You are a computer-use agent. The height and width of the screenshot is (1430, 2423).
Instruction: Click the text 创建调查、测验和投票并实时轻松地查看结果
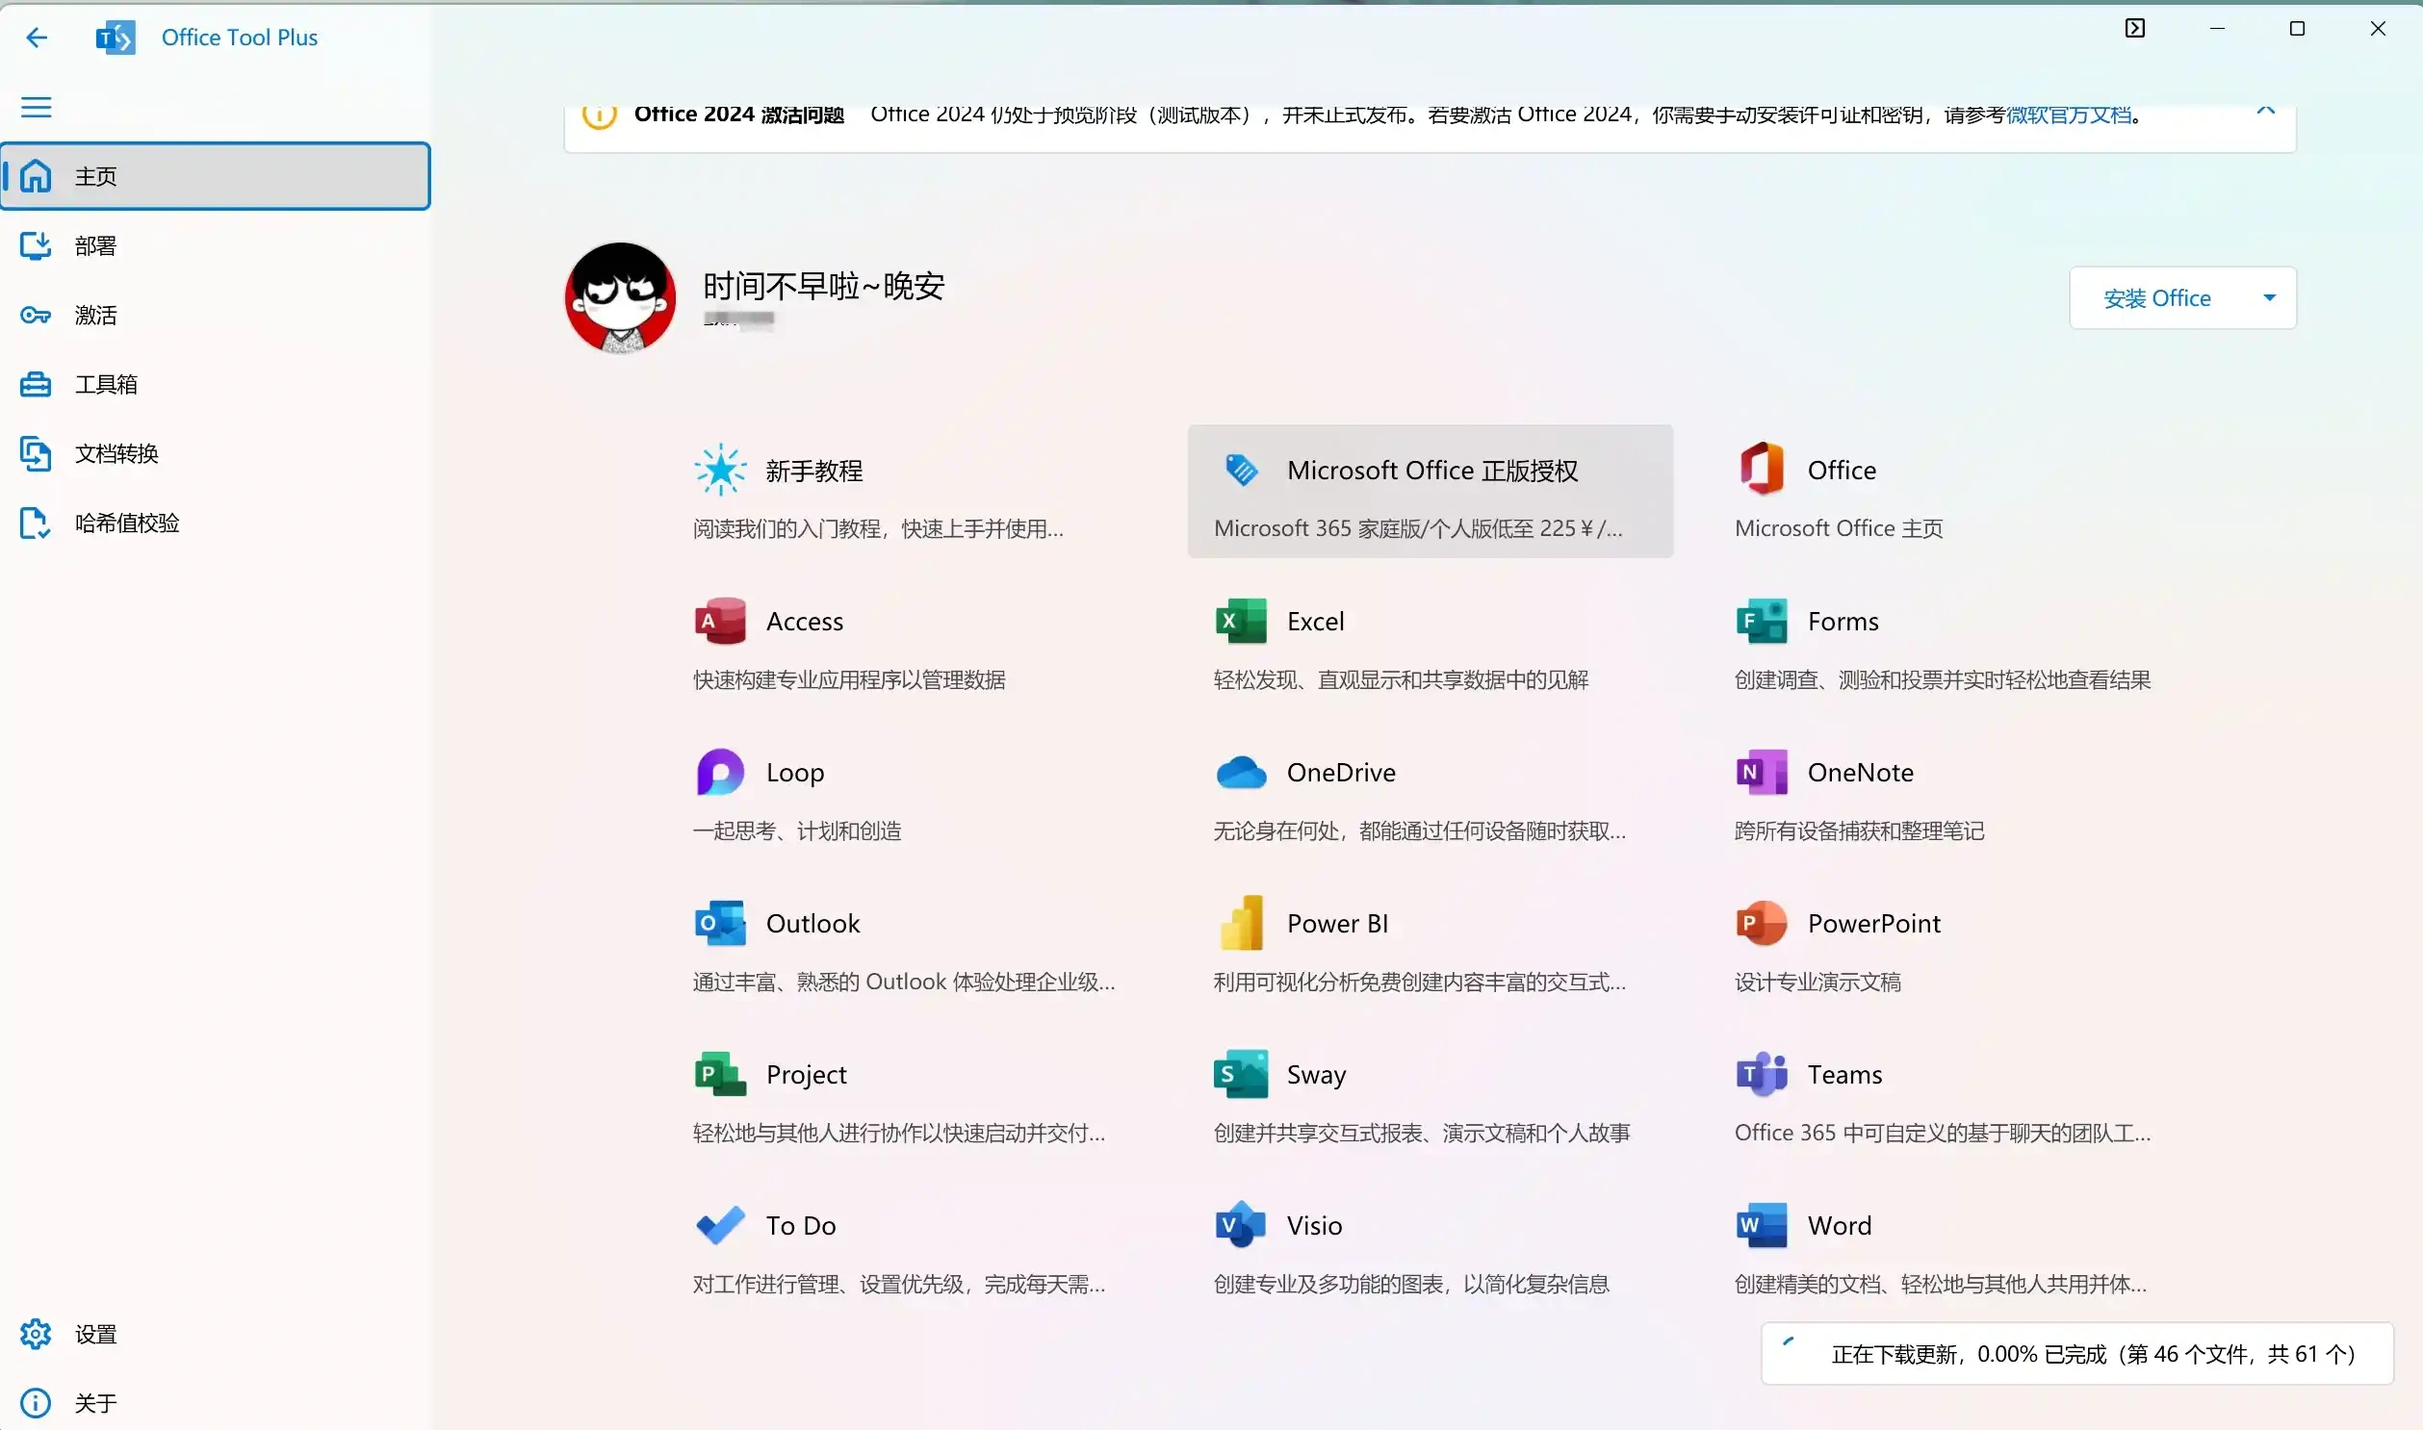click(1943, 680)
